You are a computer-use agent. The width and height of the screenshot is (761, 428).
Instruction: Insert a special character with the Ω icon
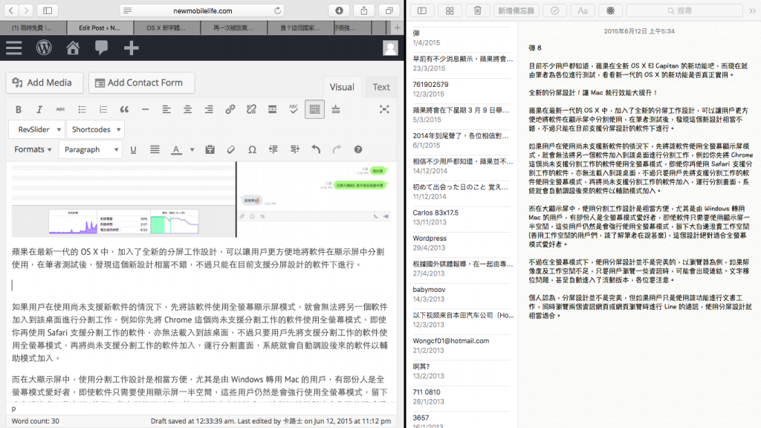click(251, 149)
